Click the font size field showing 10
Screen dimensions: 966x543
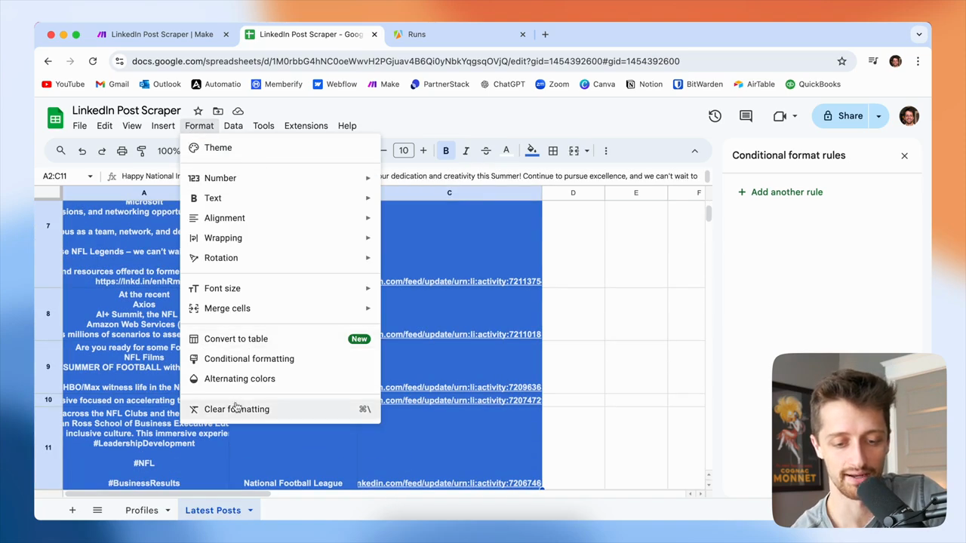404,151
